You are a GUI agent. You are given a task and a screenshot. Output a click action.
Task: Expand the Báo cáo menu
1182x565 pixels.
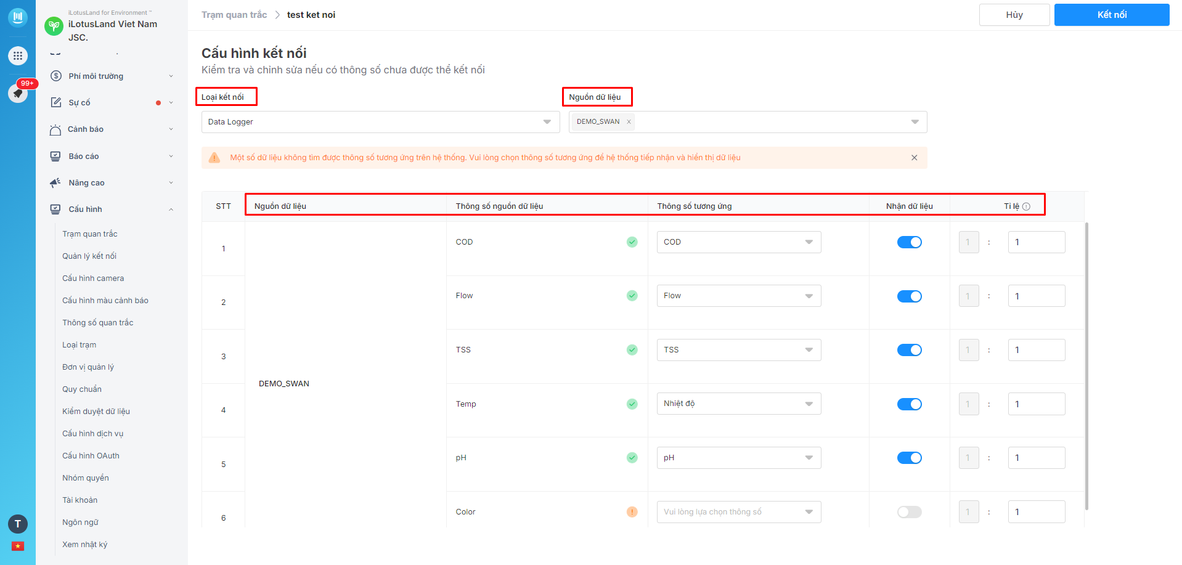coord(171,156)
